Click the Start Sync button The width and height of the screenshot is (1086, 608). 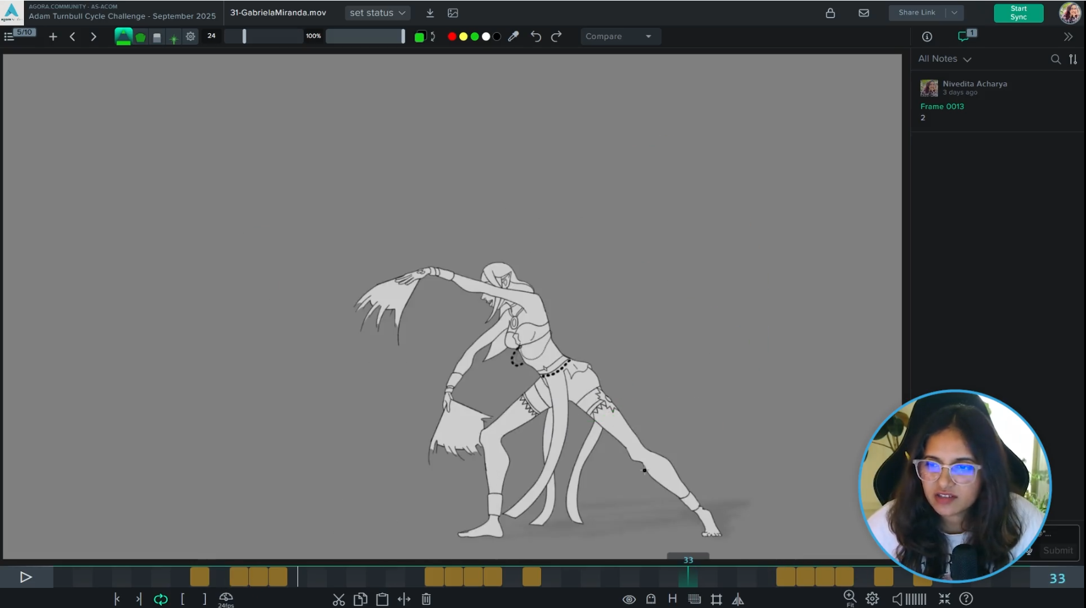1018,13
